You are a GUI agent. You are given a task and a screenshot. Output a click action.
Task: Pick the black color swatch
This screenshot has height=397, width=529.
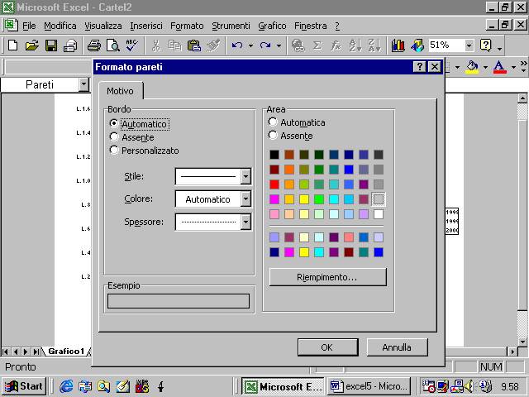[x=274, y=155]
